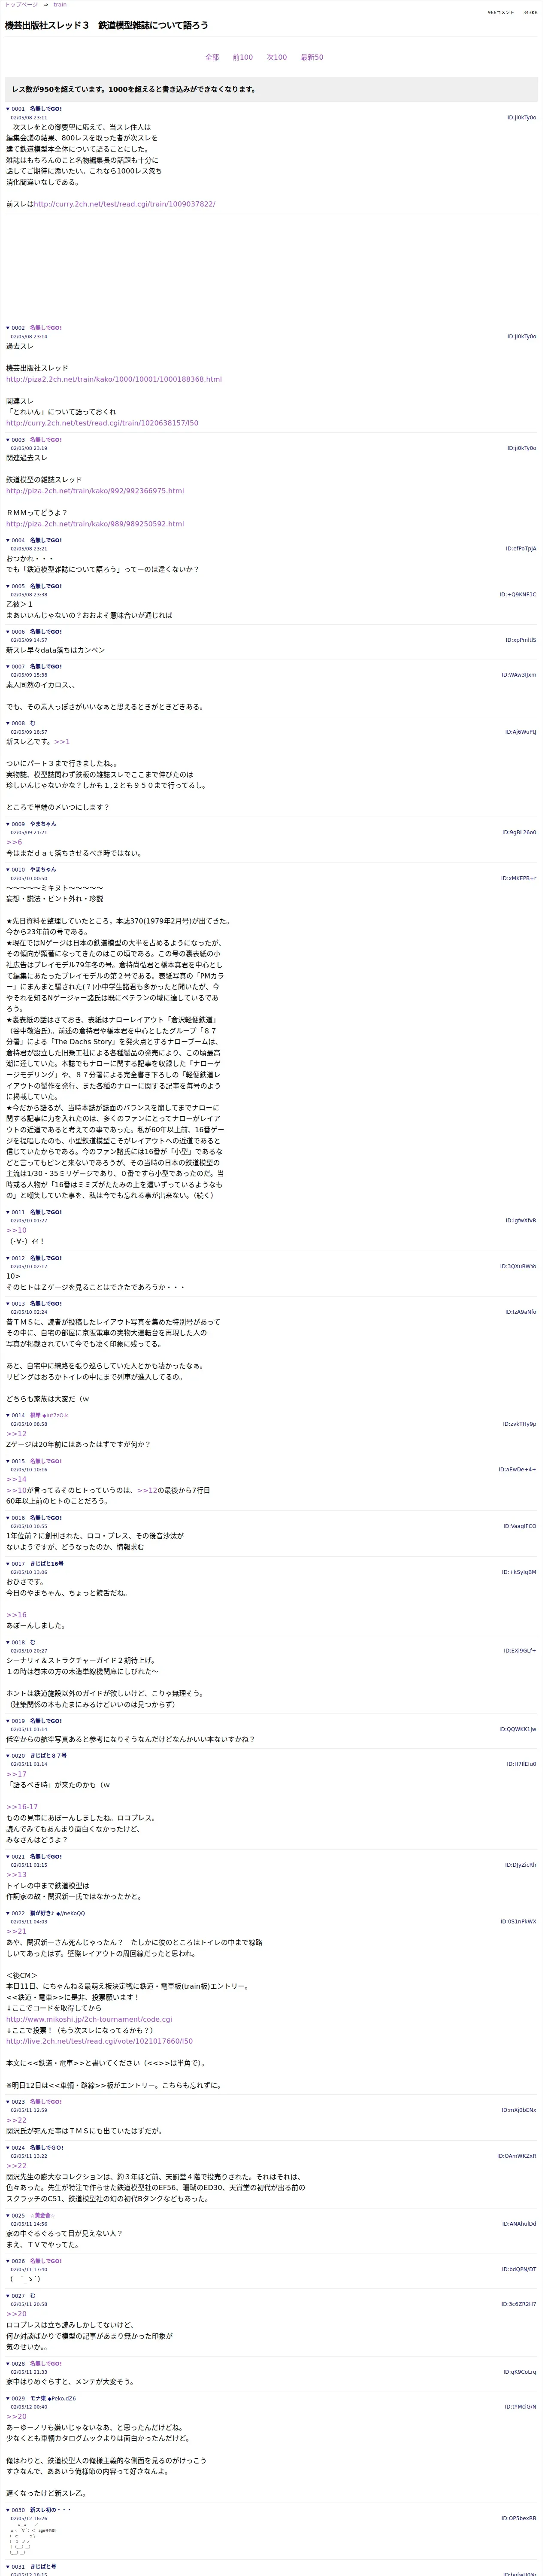Viewport: 551px width, 2576px height.
Task: Select ID:OP5bexRB on post 0030
Action: coord(519,2519)
